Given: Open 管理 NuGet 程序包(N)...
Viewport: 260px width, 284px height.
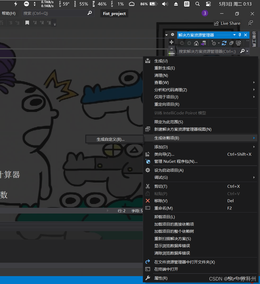Looking at the screenshot, I should pyautogui.click(x=200, y=161).
